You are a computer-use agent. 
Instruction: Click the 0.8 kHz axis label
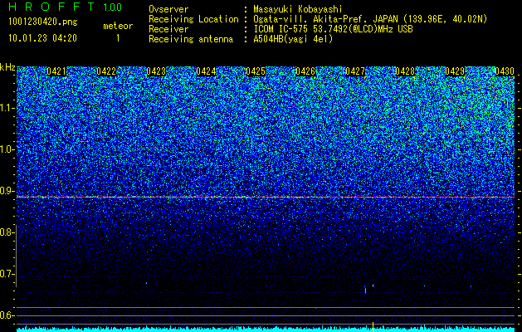pos(6,232)
